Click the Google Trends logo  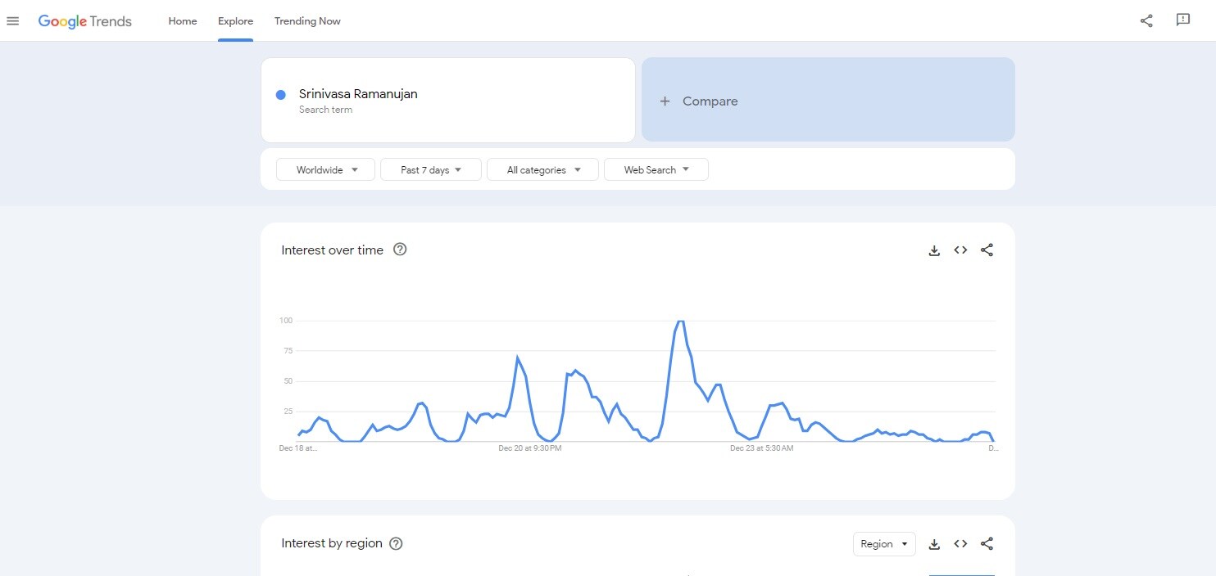click(84, 21)
